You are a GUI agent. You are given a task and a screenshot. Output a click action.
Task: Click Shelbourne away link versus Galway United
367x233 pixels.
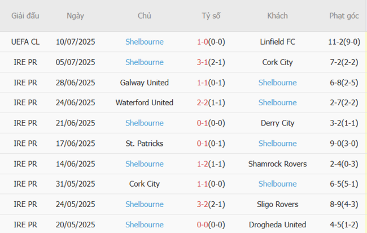pyautogui.click(x=277, y=83)
